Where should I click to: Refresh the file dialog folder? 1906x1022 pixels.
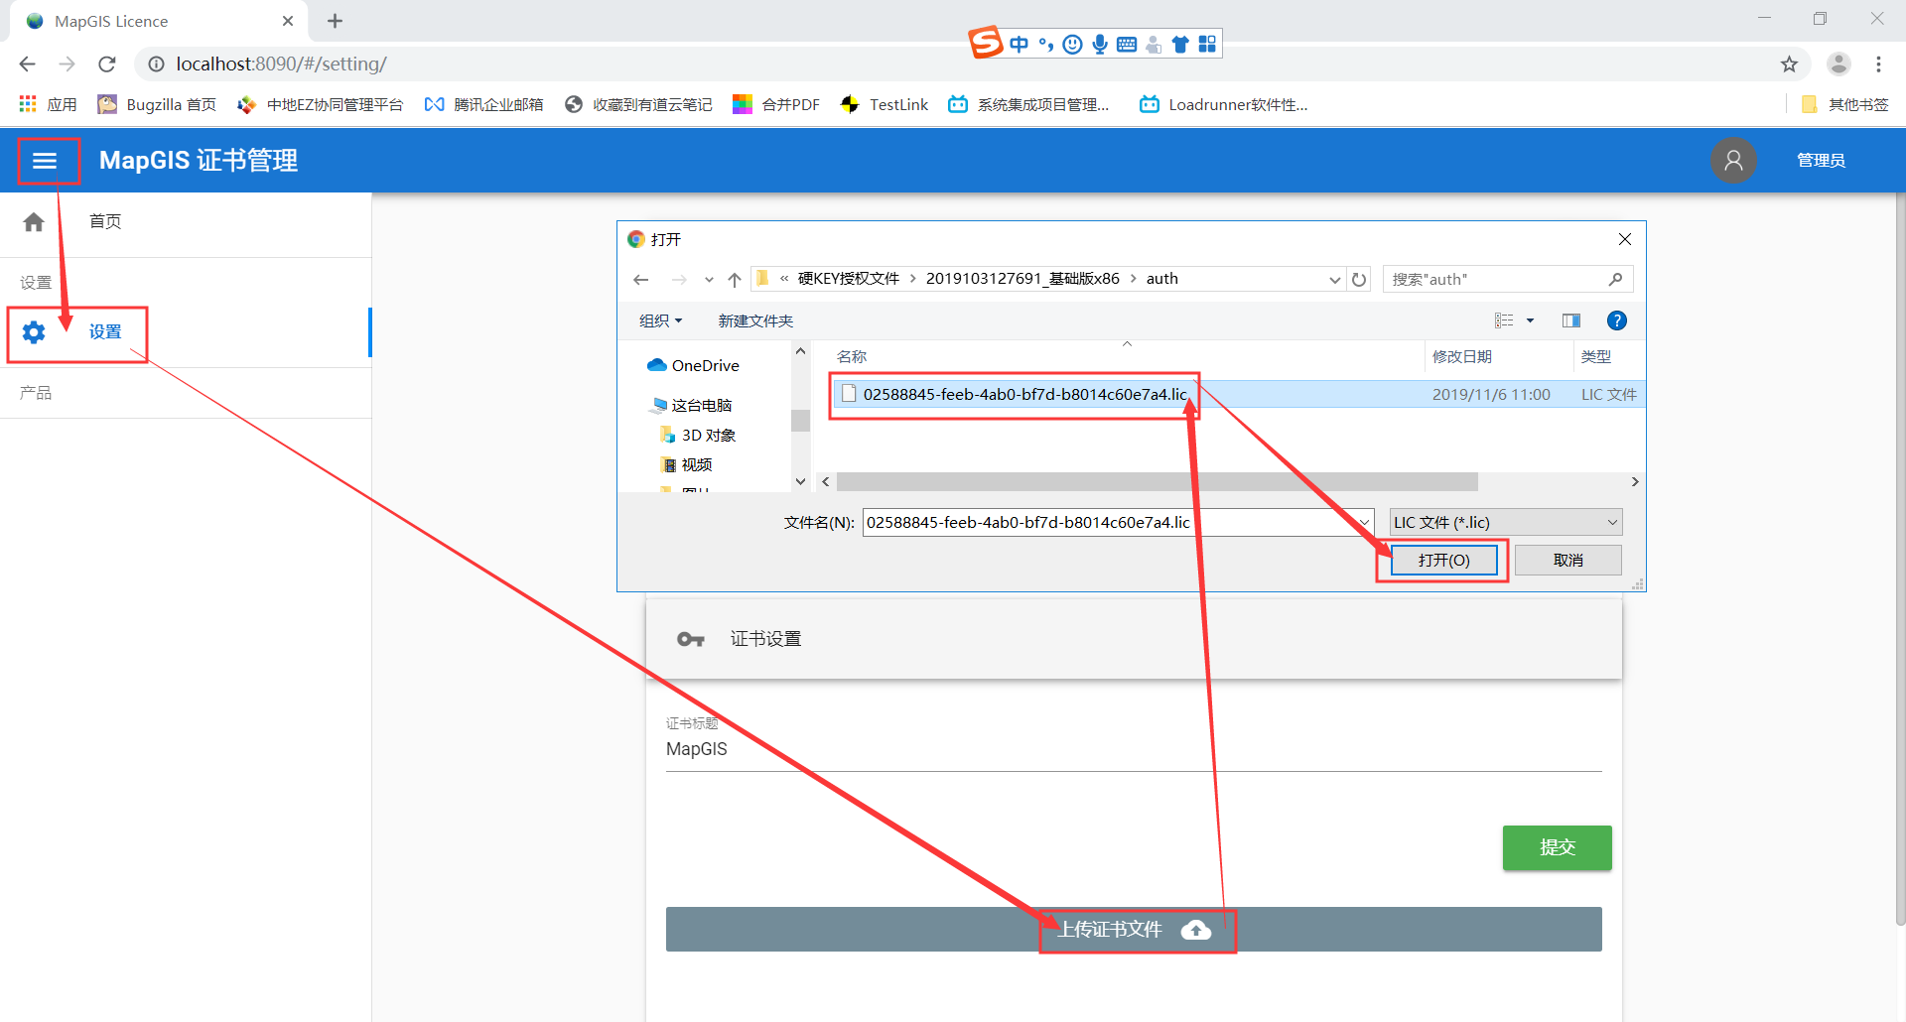[1359, 280]
